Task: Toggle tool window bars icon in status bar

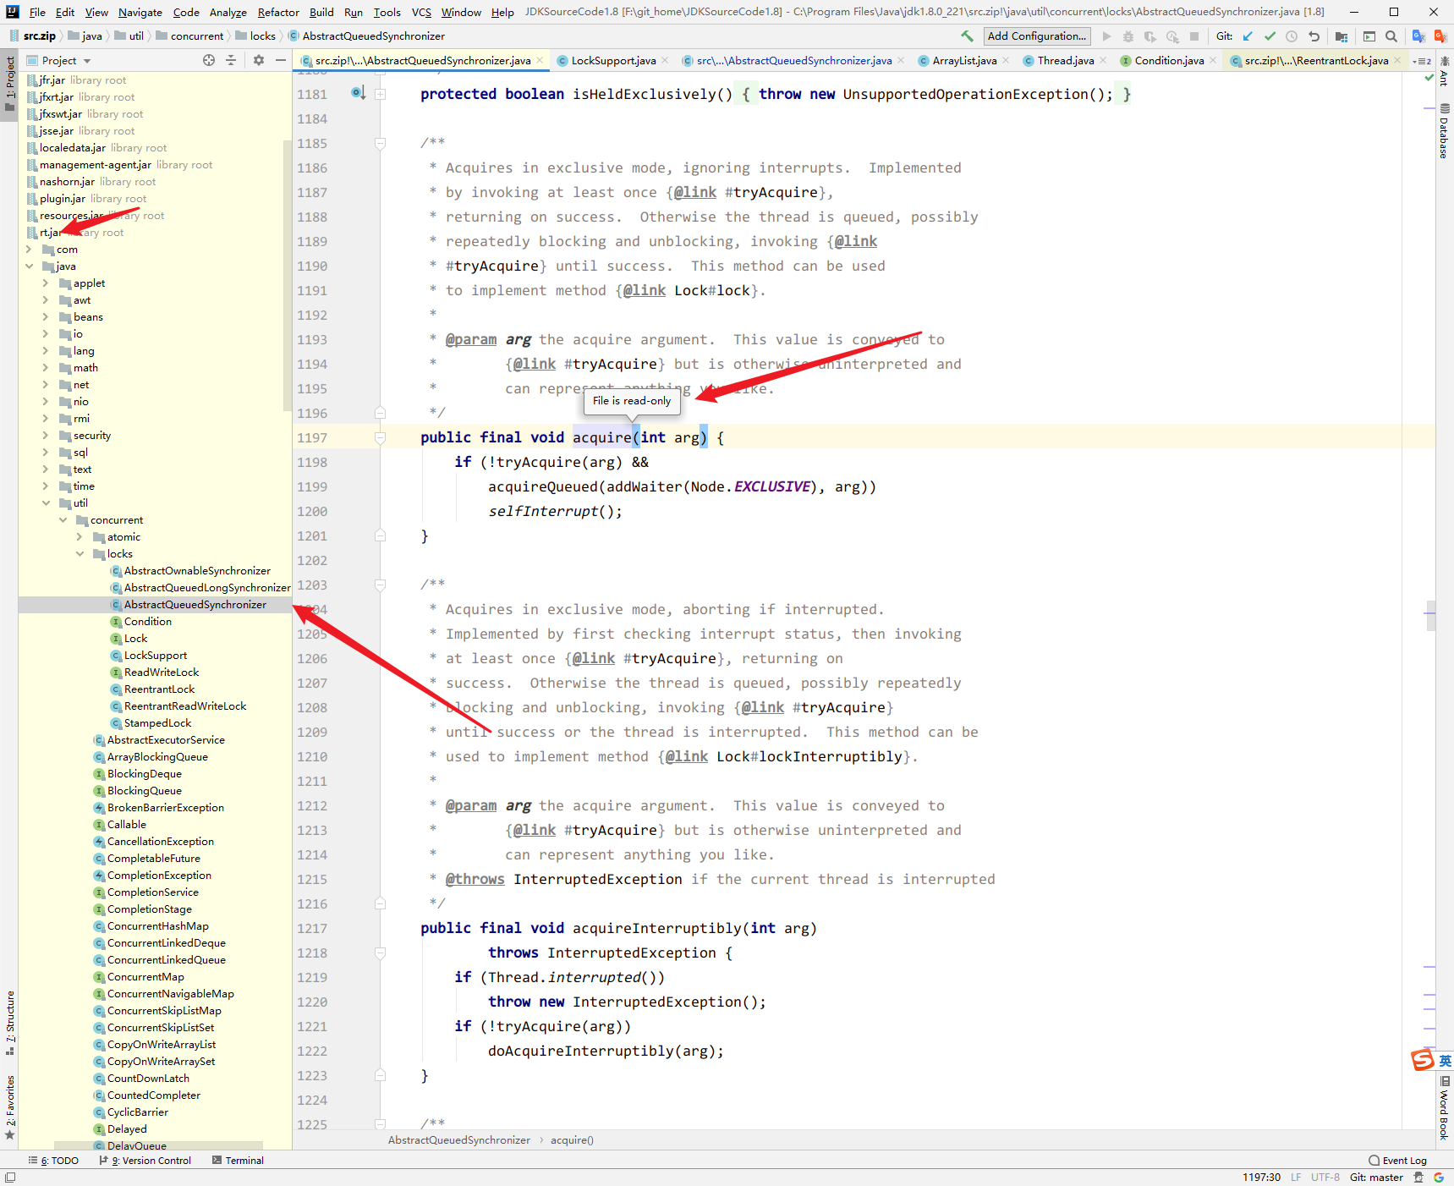Action: click(9, 1178)
